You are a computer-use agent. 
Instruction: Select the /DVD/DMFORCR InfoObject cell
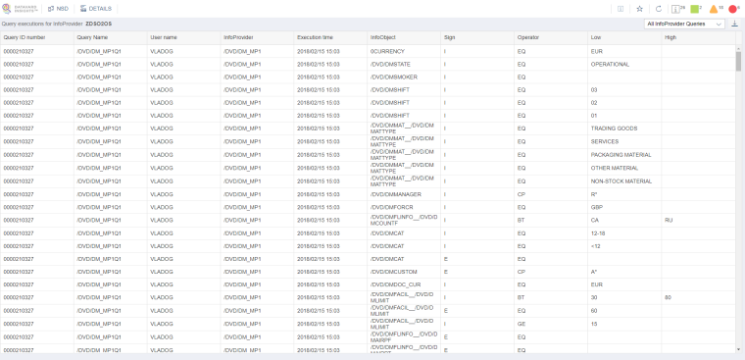coord(404,207)
